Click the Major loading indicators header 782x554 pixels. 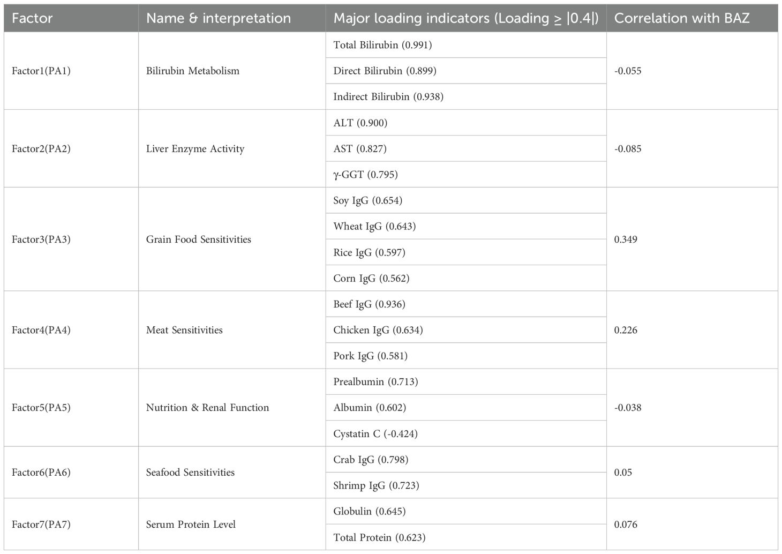point(465,18)
